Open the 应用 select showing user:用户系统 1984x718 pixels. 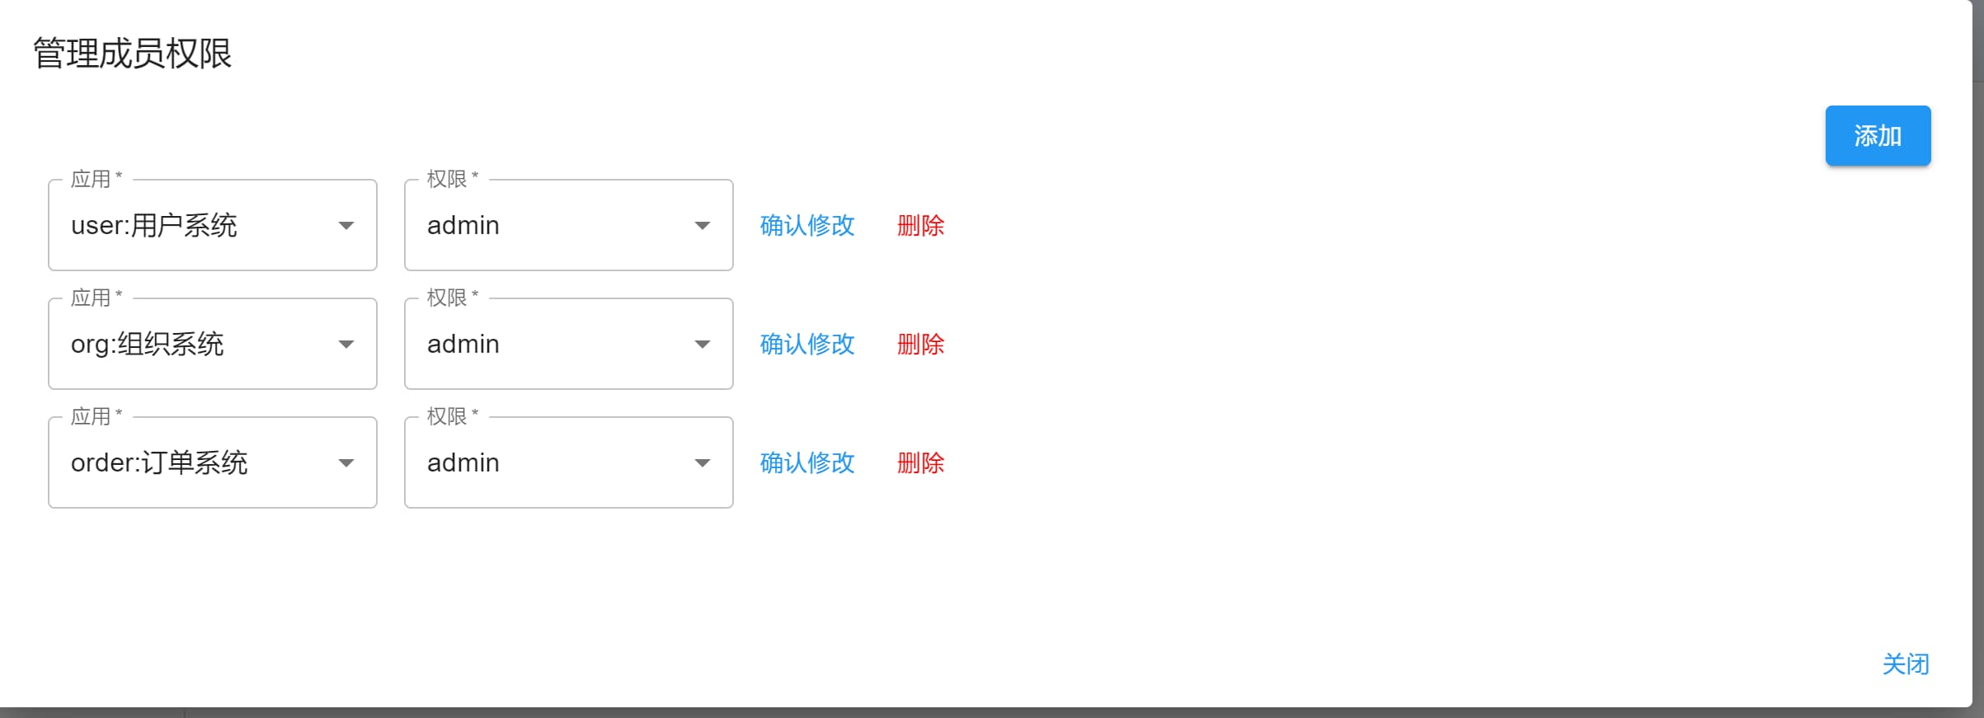coord(213,225)
